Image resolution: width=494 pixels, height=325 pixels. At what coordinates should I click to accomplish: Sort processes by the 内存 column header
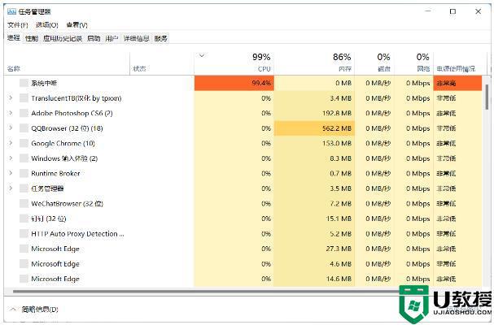click(334, 62)
